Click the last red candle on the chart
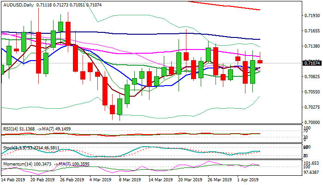Image resolution: width=323 pixels, height=185 pixels. 260,62
